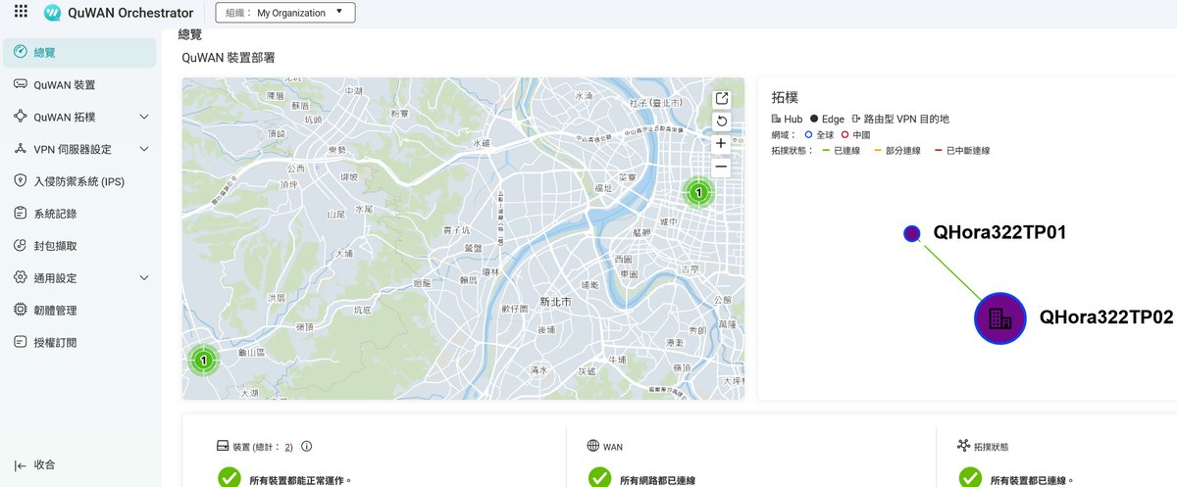Open 系統記錄 in sidebar
This screenshot has height=487, width=1177.
tap(55, 214)
